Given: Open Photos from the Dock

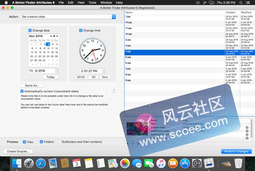Looking at the screenshot, I should 125,163.
